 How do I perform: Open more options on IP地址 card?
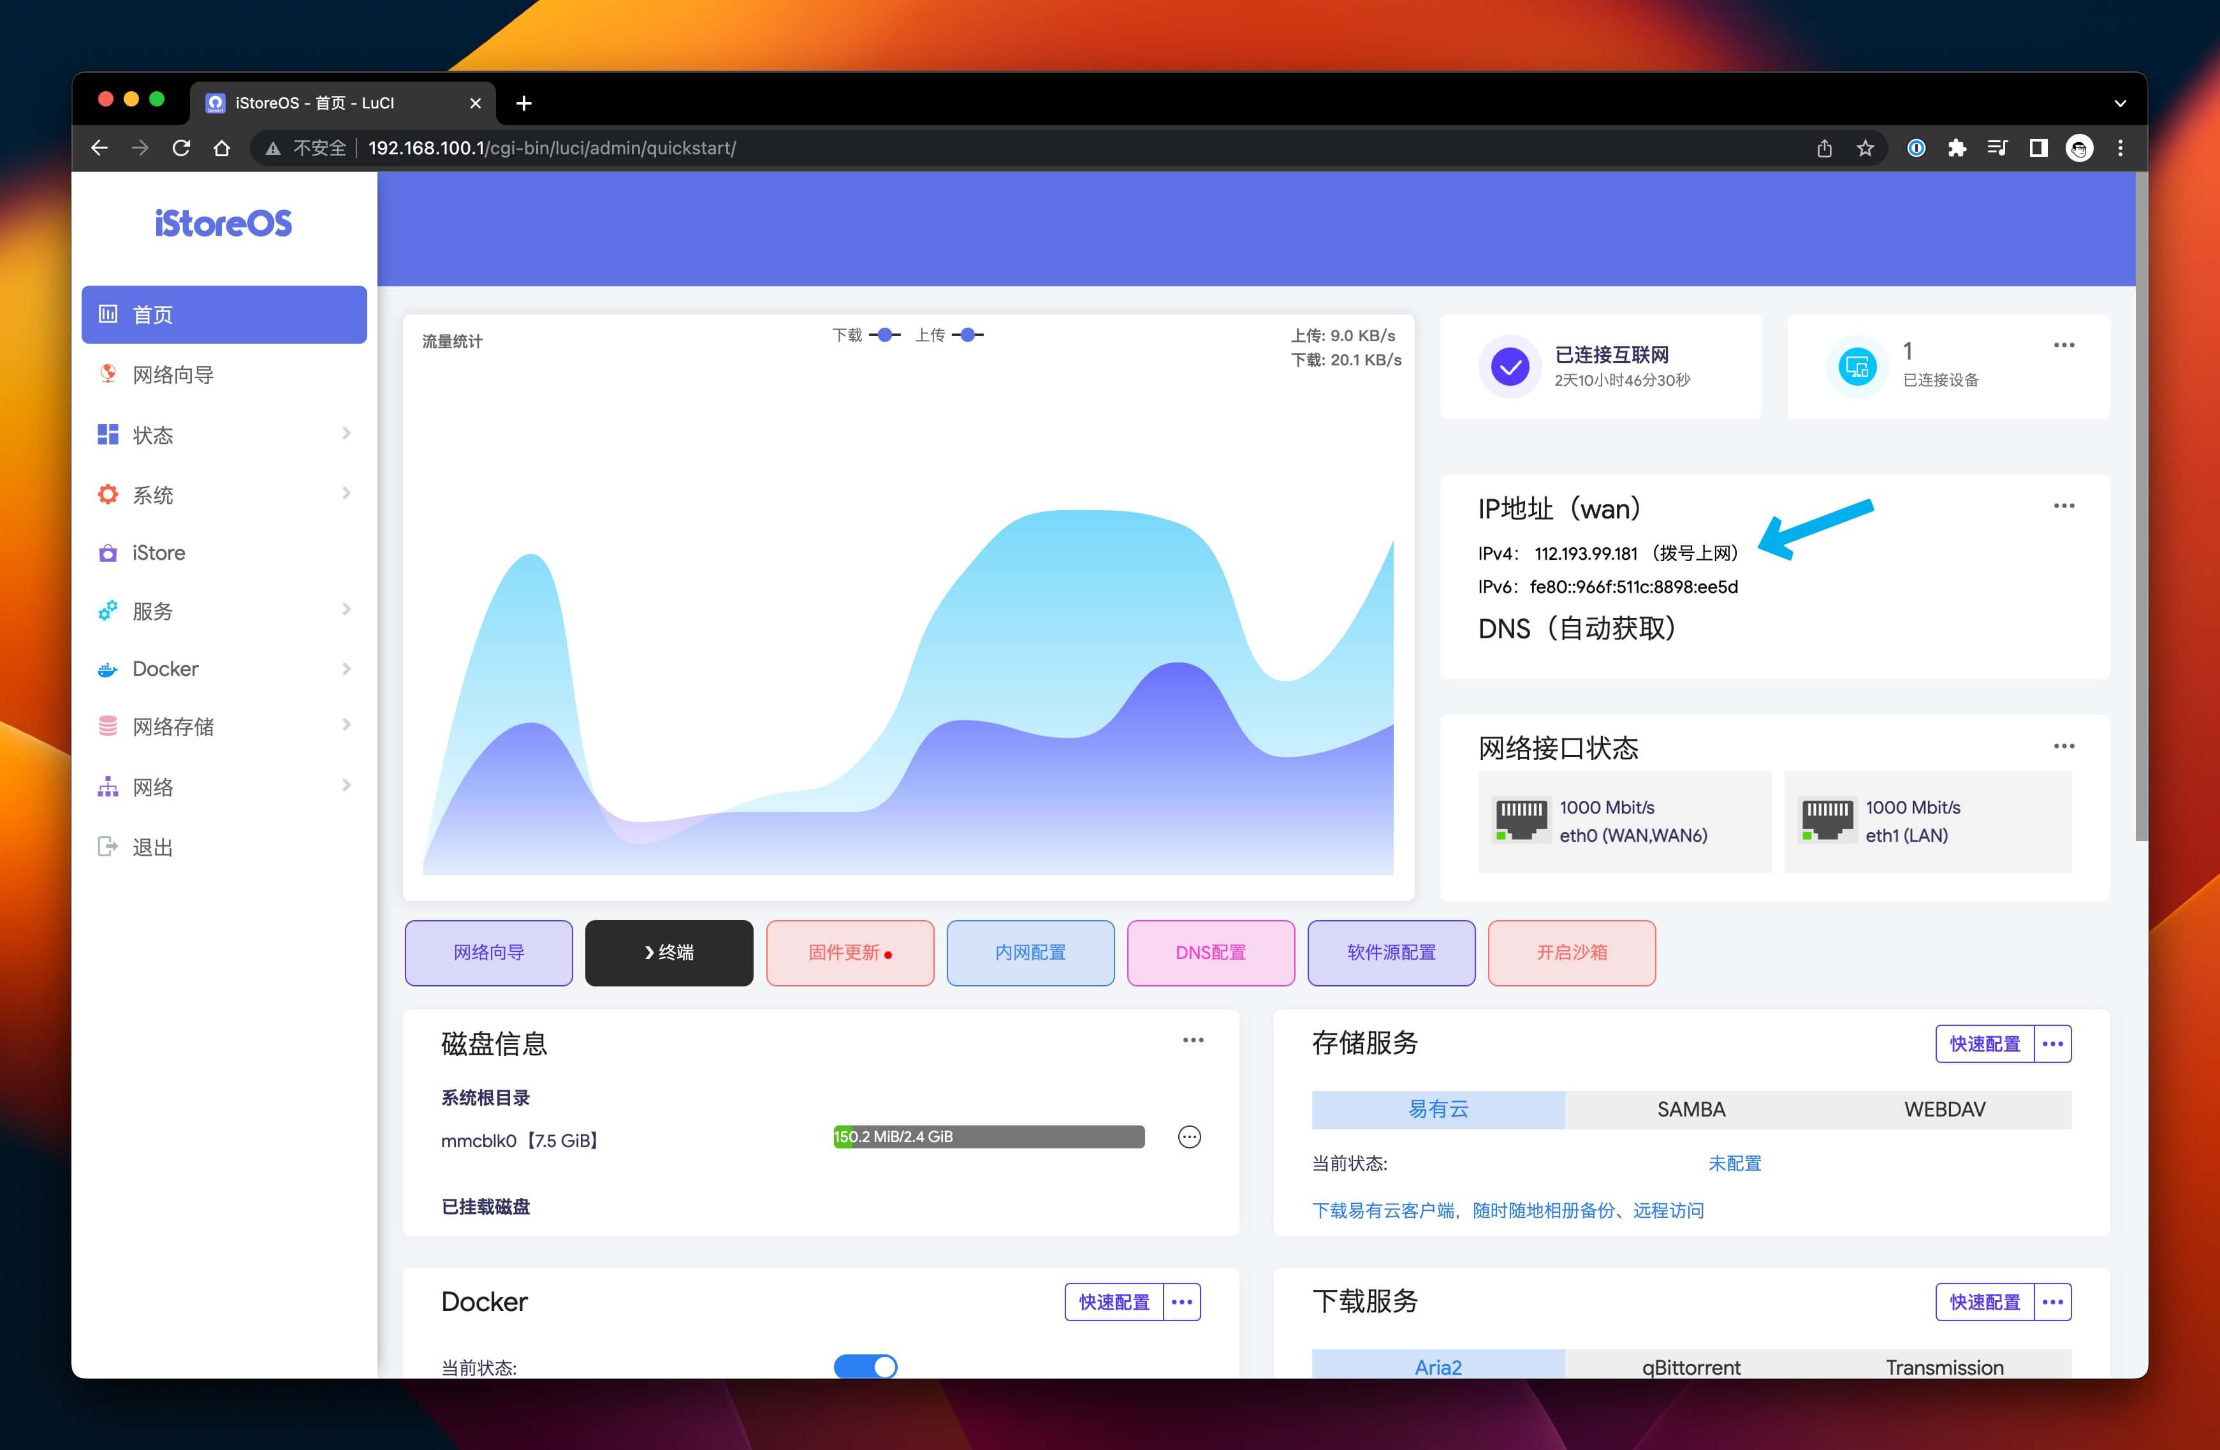click(x=2063, y=506)
